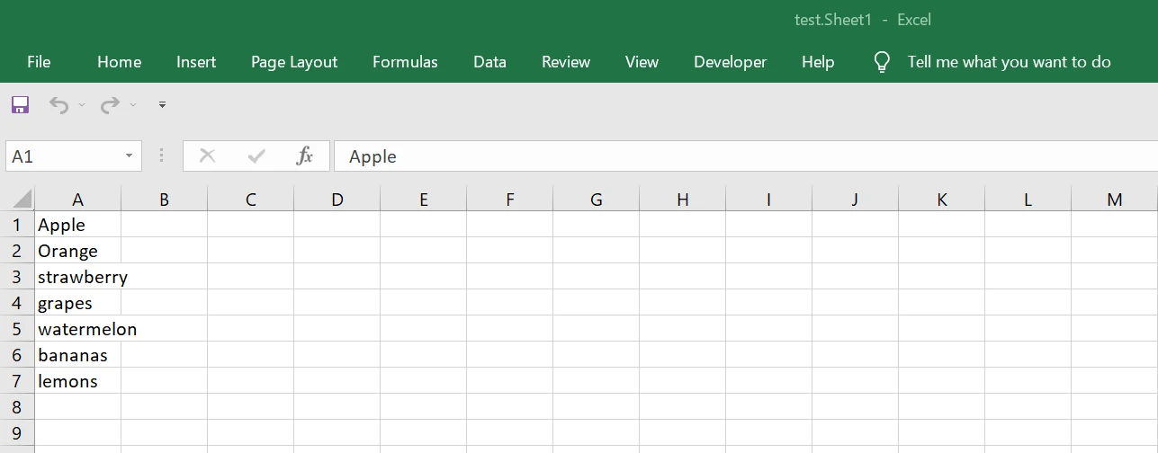
Task: Open the File menu
Action: pos(39,62)
